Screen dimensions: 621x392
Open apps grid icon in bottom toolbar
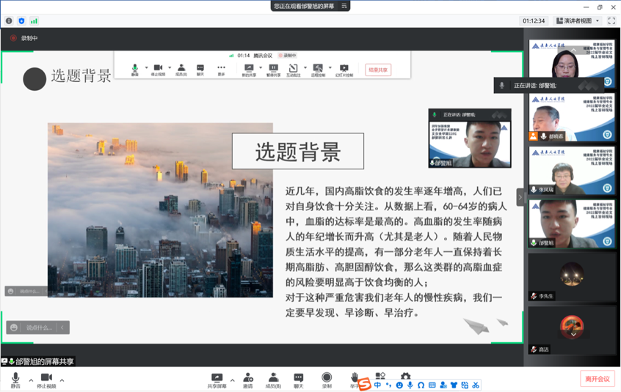click(380, 375)
